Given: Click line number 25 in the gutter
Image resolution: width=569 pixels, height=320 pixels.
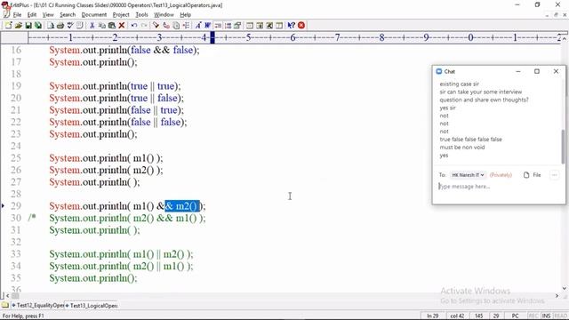Looking at the screenshot, I should 16,158.
